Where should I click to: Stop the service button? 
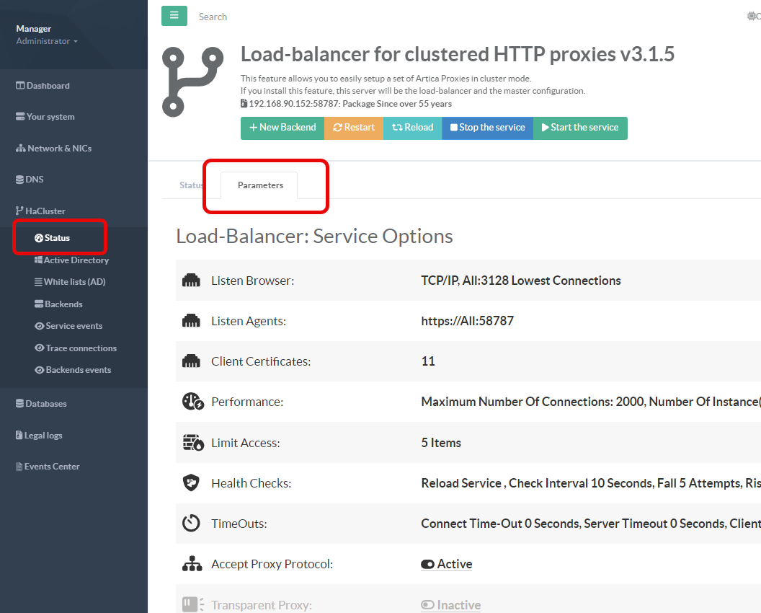point(487,128)
